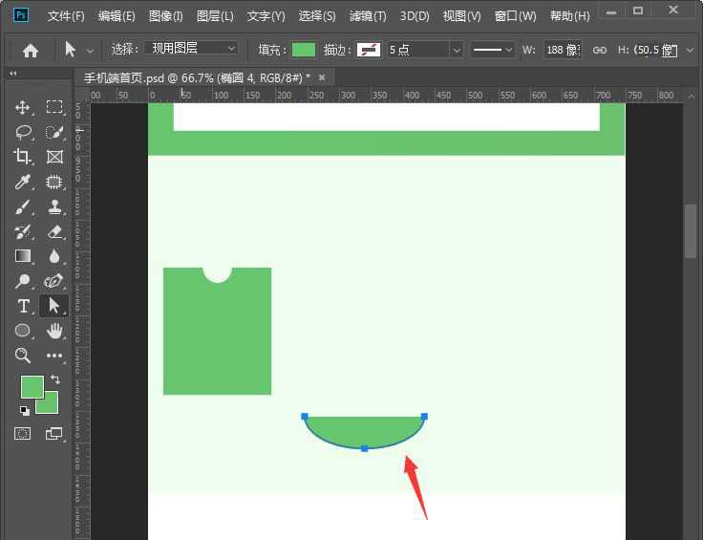This screenshot has height=540, width=703.
Task: Select the Crop tool
Action: (x=23, y=157)
